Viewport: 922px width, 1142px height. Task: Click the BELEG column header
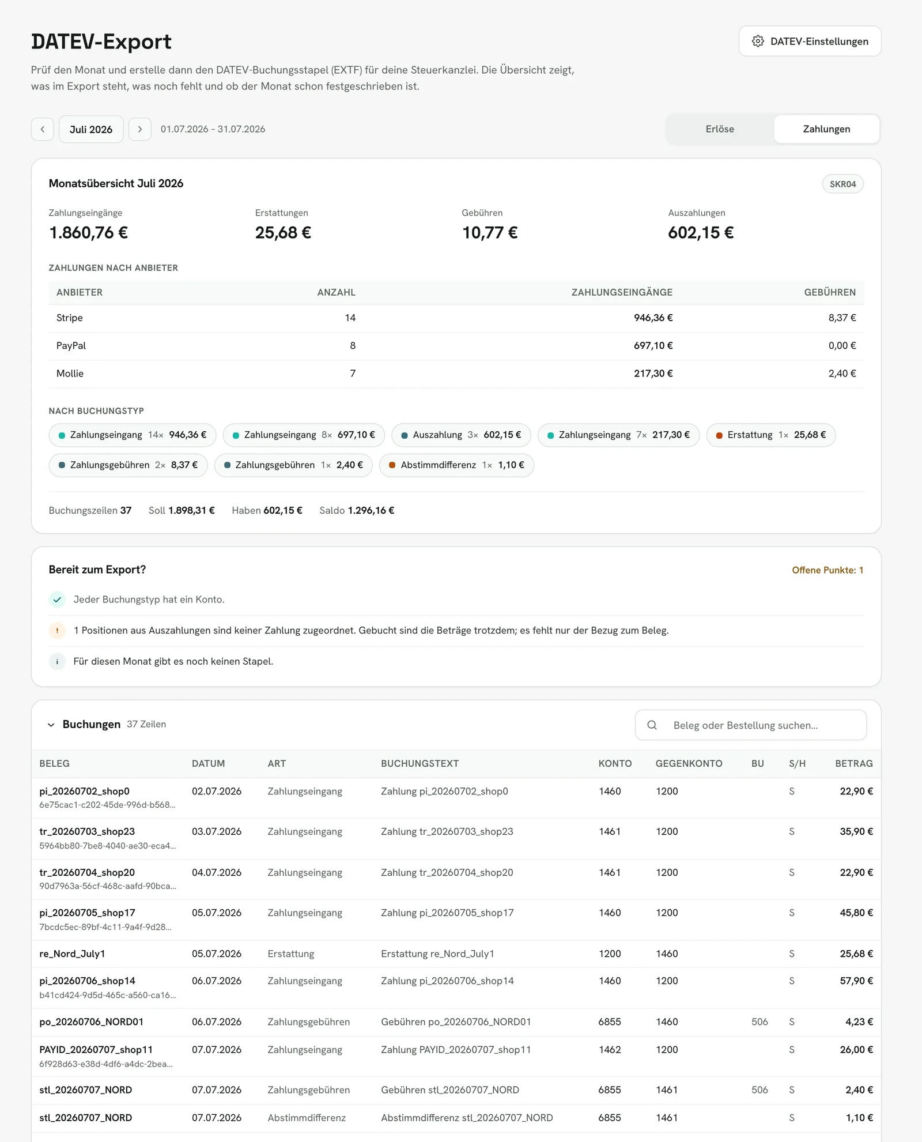54,763
